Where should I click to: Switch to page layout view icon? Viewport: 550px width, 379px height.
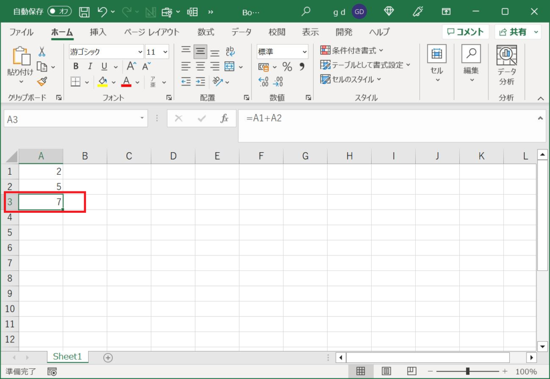click(386, 371)
